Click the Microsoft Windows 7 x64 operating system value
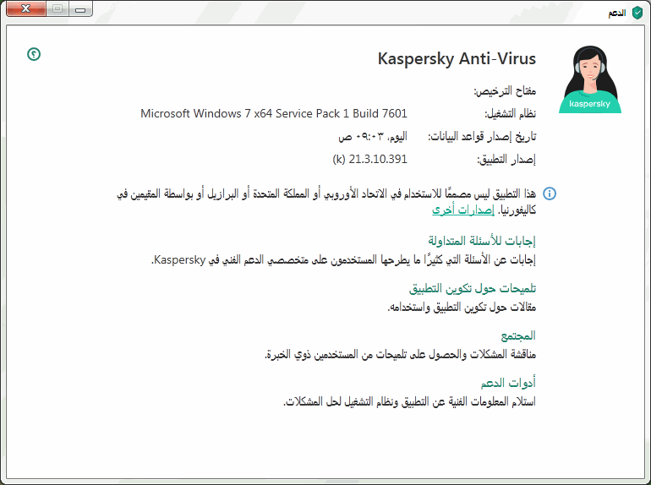651x485 pixels. pyautogui.click(x=274, y=113)
